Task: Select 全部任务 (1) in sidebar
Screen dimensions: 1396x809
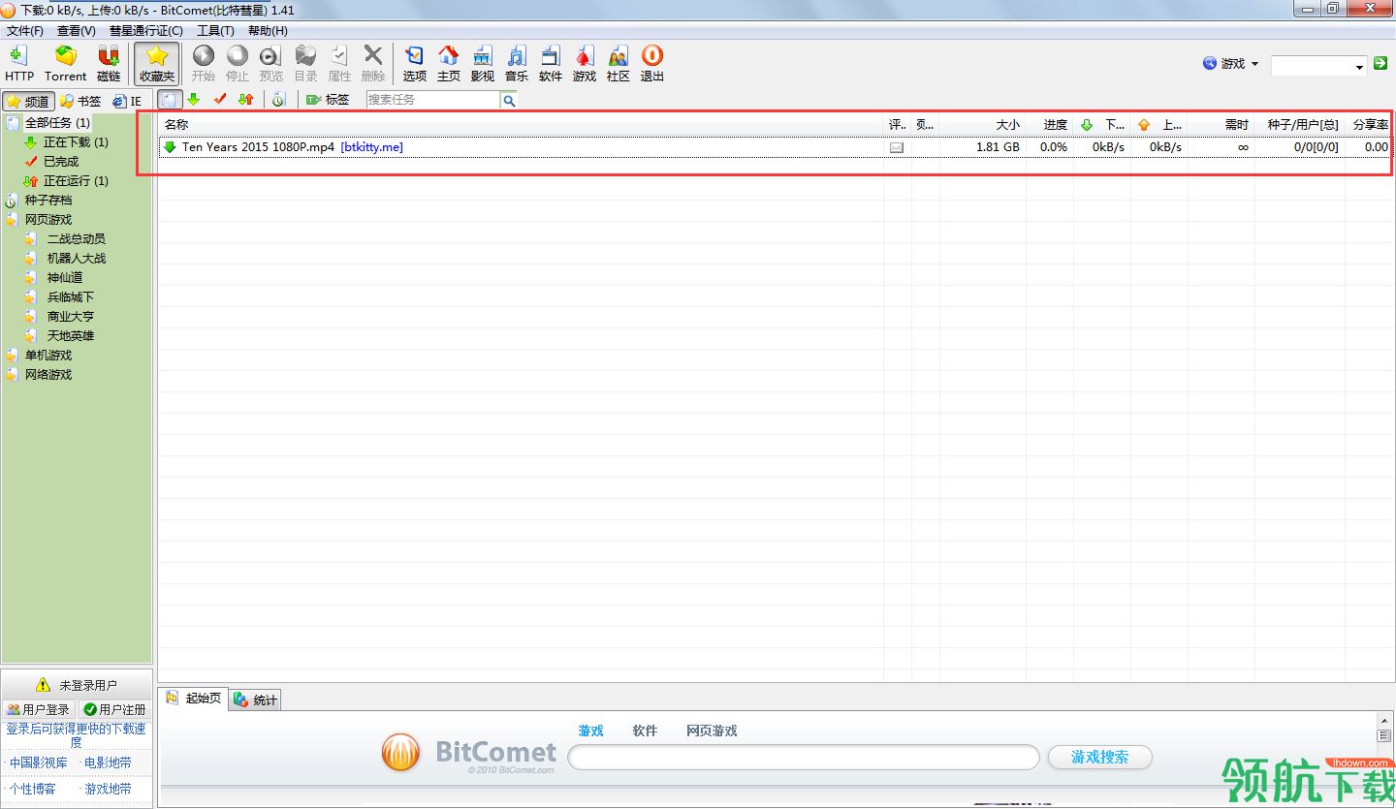Action: [x=57, y=123]
